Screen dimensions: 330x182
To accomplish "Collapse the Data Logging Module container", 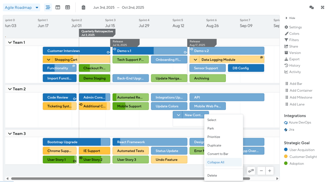I will tap(195, 60).
